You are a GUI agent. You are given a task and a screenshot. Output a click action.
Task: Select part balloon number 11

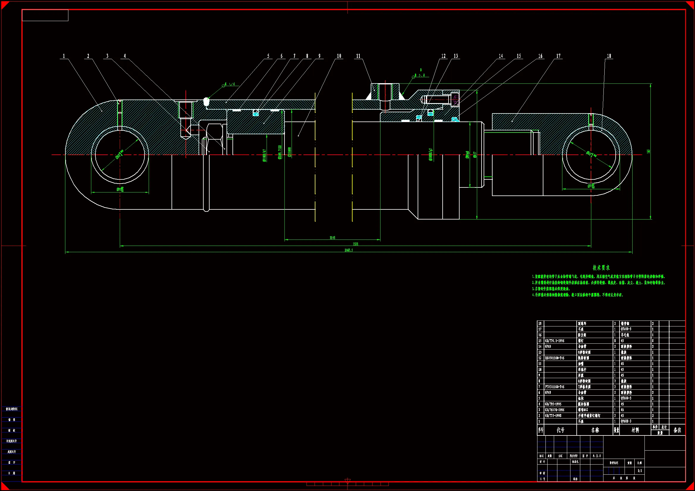358,56
